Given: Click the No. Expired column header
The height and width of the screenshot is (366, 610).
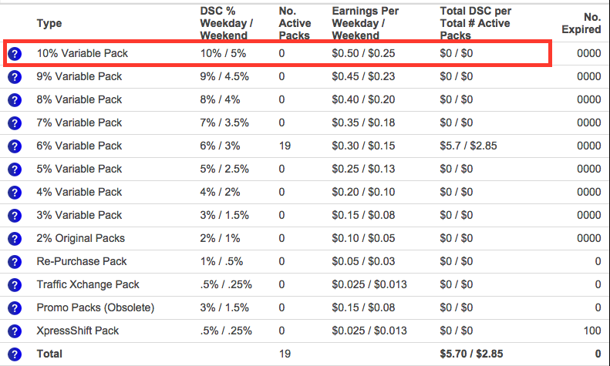Looking at the screenshot, I should [x=581, y=23].
